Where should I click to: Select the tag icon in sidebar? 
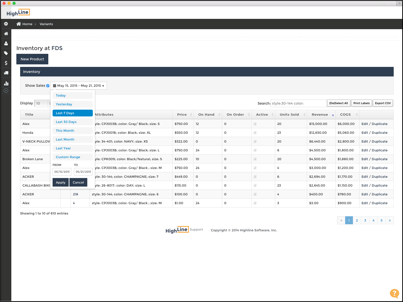[6, 53]
